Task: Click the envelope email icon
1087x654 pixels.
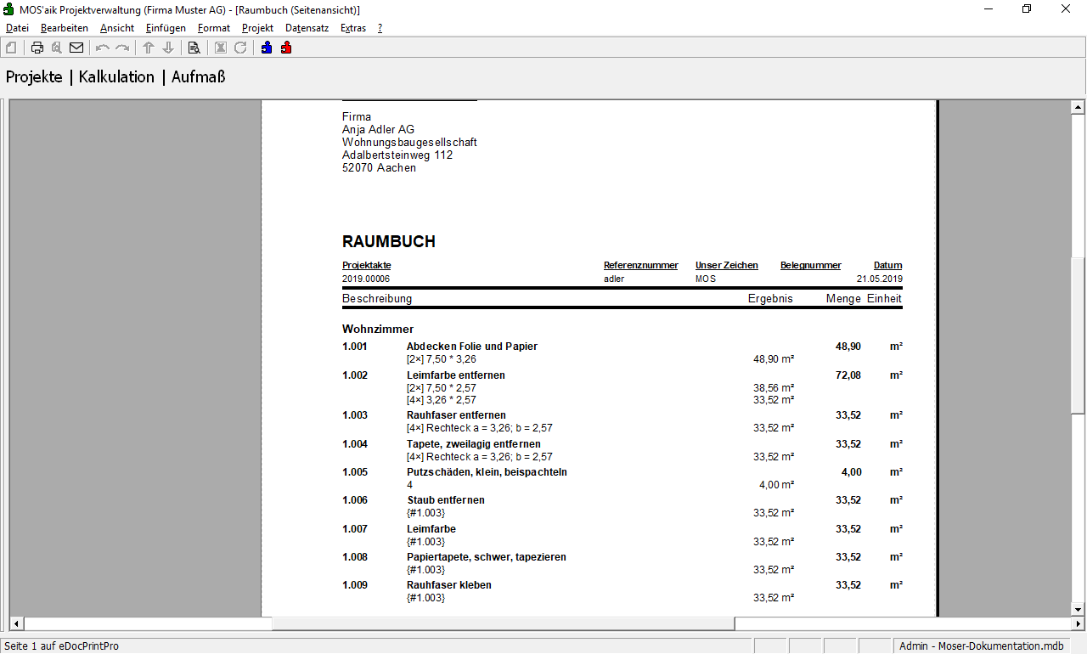Action: (x=76, y=48)
